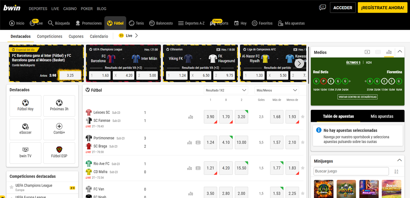Click the ACCEDER login button
Screen dimensions: 410x198
[343, 8]
